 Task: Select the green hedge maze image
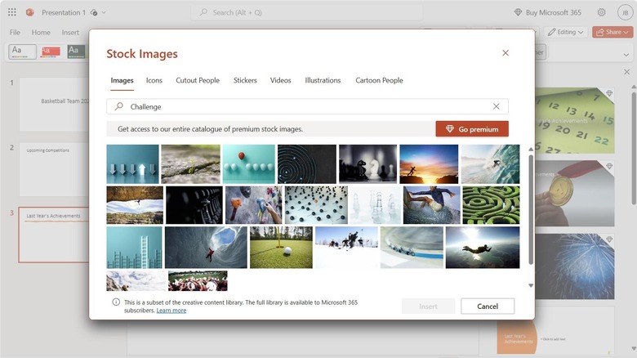click(491, 205)
